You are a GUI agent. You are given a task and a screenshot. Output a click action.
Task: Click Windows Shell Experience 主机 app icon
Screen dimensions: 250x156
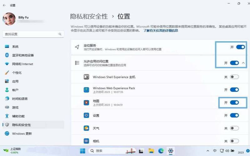[x=87, y=77]
